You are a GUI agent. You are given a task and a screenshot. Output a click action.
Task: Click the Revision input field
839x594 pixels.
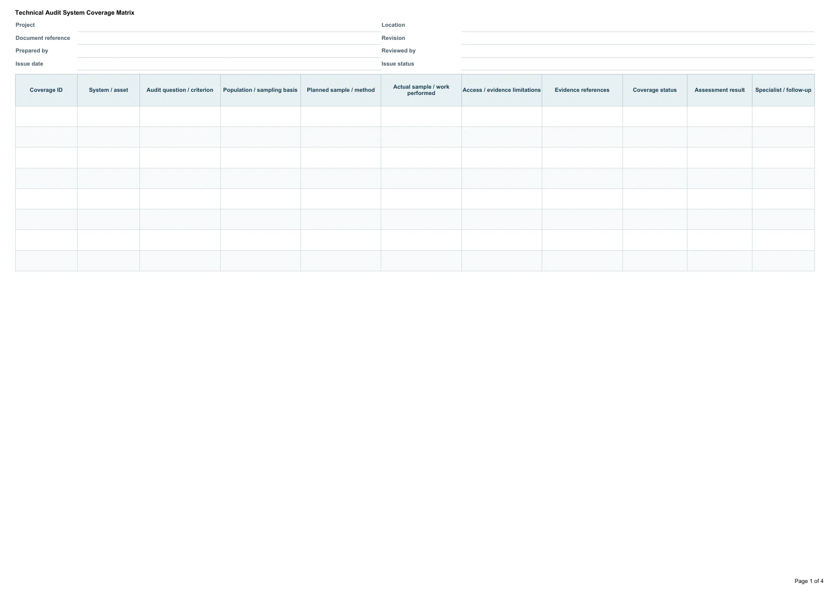click(638, 38)
